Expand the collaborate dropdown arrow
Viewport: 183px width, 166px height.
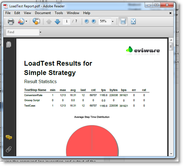(27, 21)
